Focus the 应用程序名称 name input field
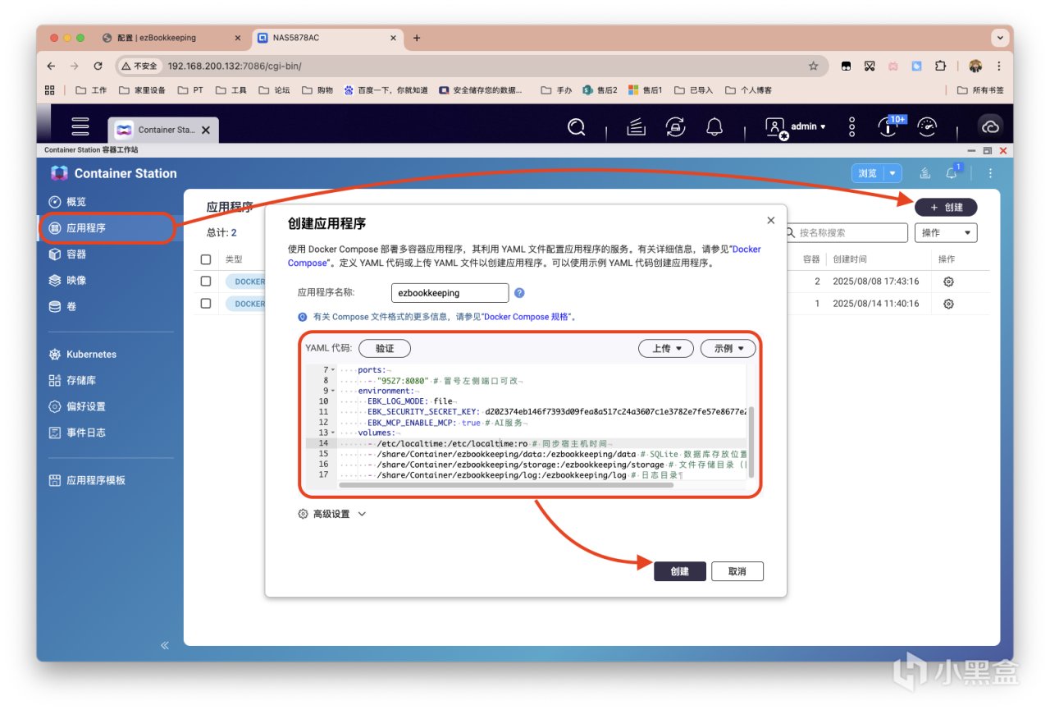The height and width of the screenshot is (710, 1050). (x=450, y=293)
